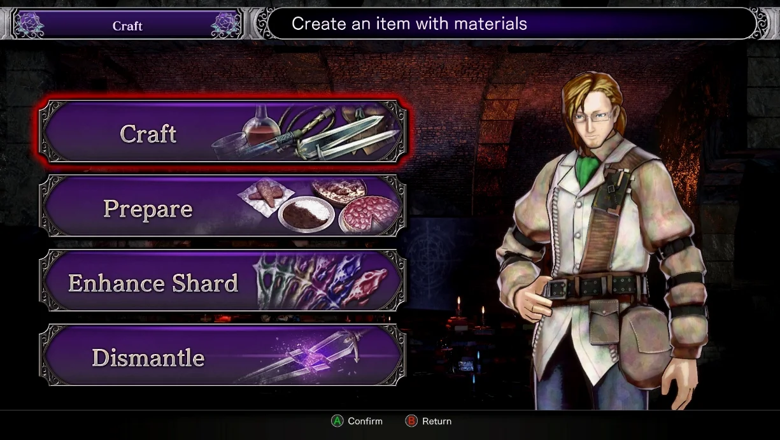Open the Prepare food menu option
780x440 pixels.
222,207
